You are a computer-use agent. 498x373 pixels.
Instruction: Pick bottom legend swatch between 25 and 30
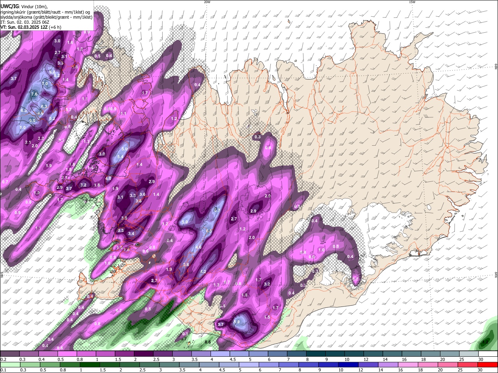[467, 365]
